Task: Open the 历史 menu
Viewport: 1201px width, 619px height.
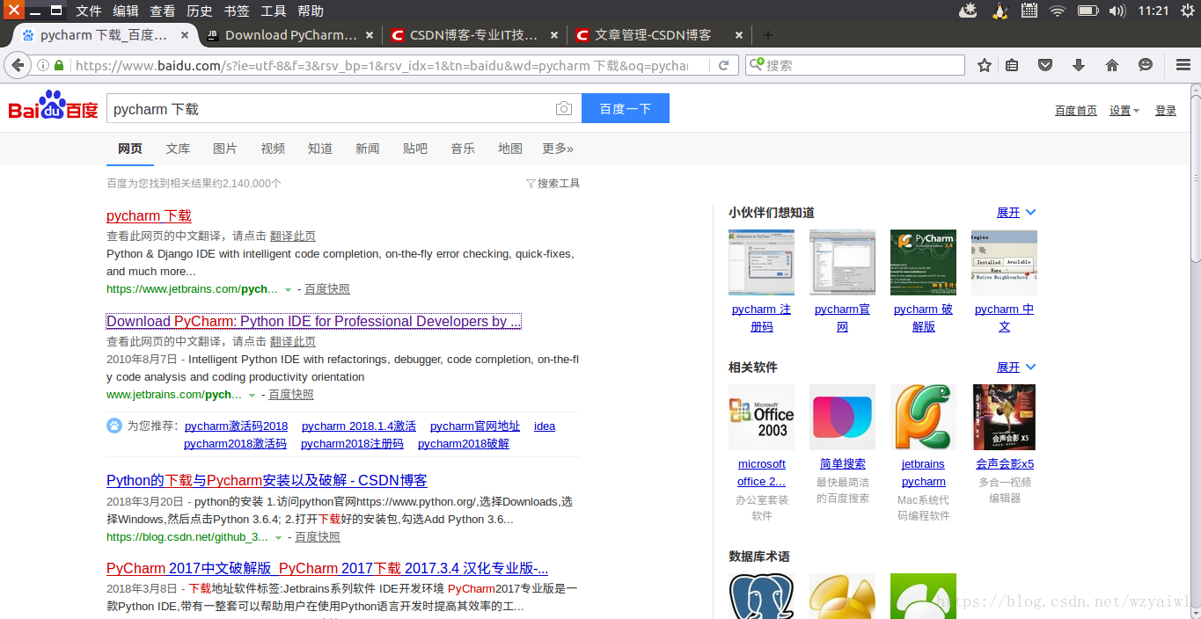Action: point(200,11)
